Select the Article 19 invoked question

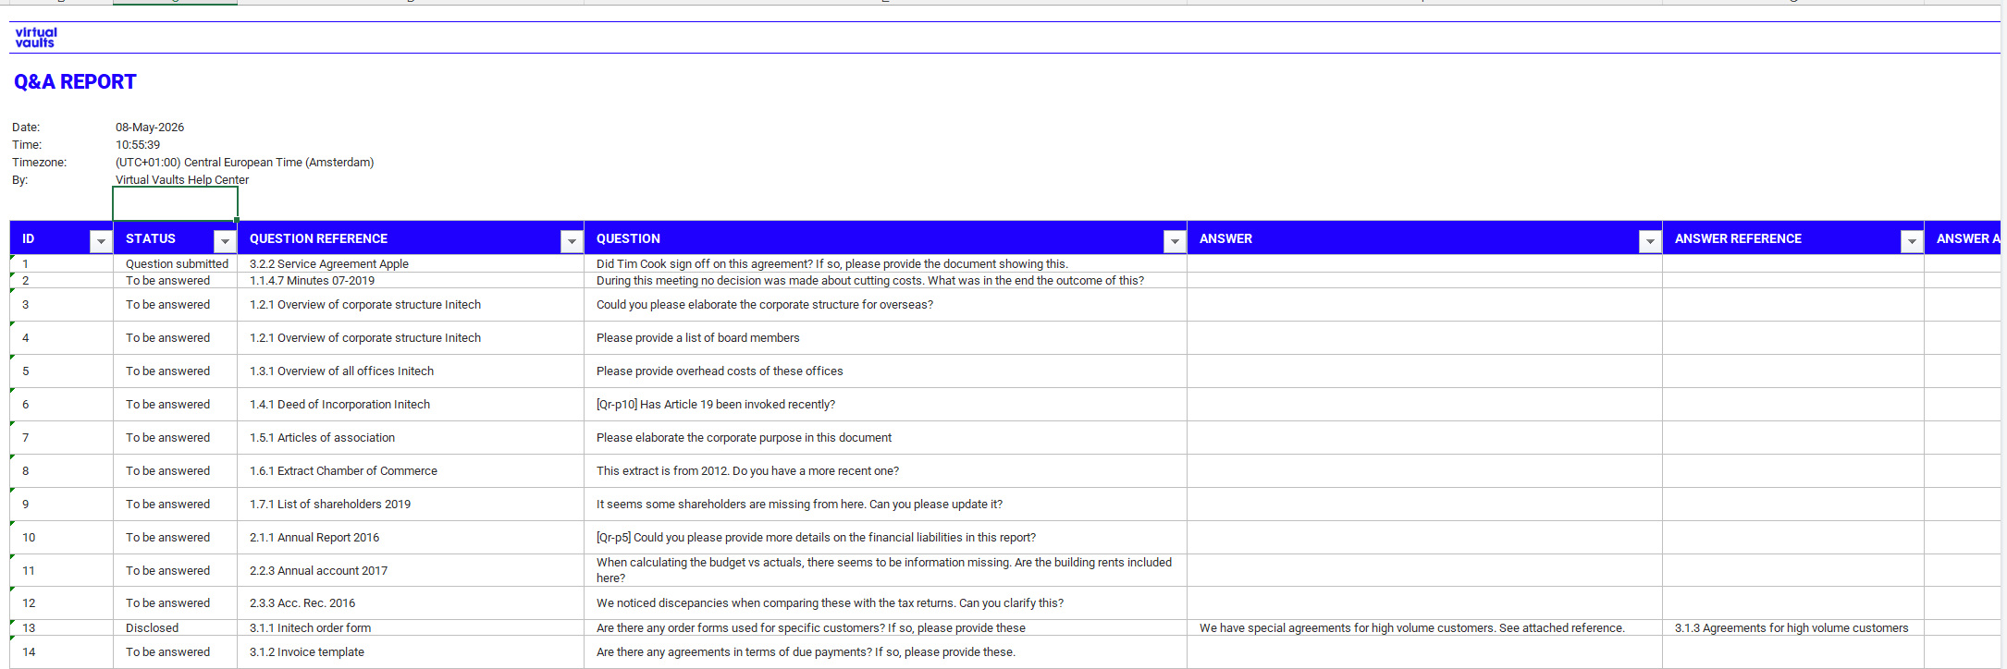tap(885, 404)
